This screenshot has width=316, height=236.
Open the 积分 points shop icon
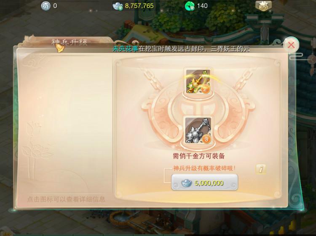point(263,6)
